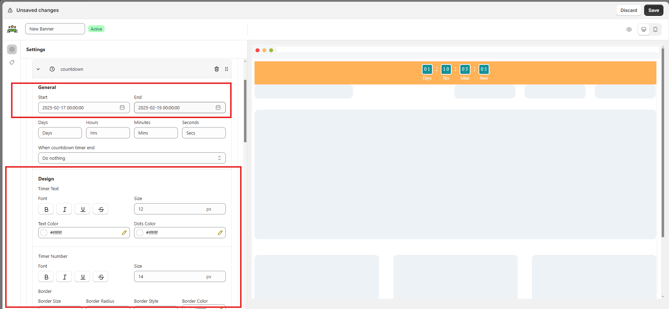Open calendar picker for End date
Image resolution: width=669 pixels, height=309 pixels.
218,108
